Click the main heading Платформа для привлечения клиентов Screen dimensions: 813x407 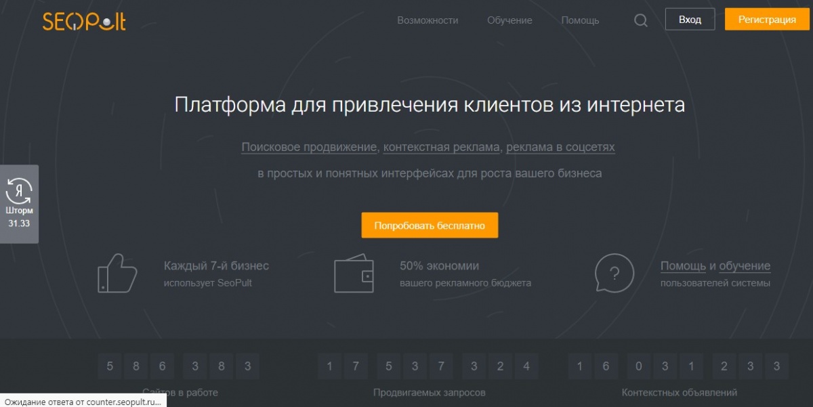(x=430, y=106)
